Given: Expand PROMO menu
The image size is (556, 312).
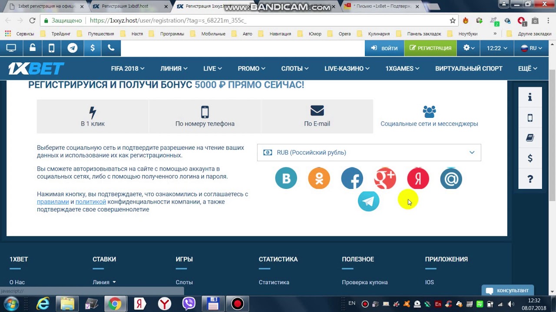Looking at the screenshot, I should coord(252,68).
